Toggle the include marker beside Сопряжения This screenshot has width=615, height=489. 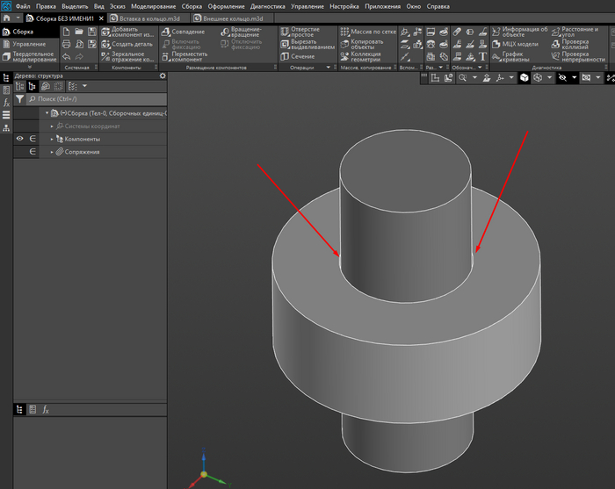pyautogui.click(x=33, y=152)
